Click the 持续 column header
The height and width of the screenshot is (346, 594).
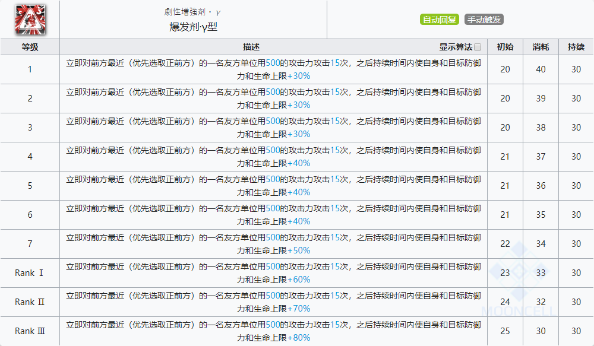(576, 47)
